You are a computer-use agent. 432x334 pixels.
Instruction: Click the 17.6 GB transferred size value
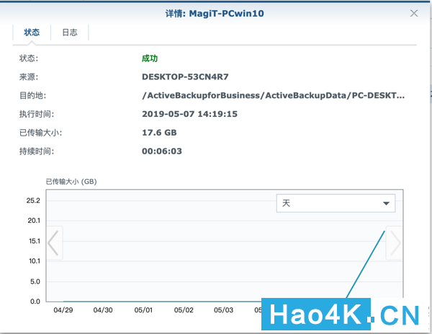(x=159, y=133)
